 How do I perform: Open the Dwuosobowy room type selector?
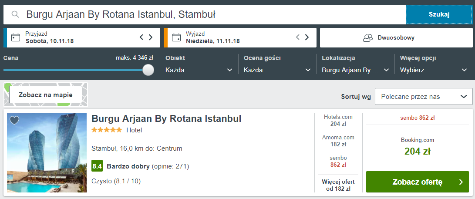[x=389, y=37]
